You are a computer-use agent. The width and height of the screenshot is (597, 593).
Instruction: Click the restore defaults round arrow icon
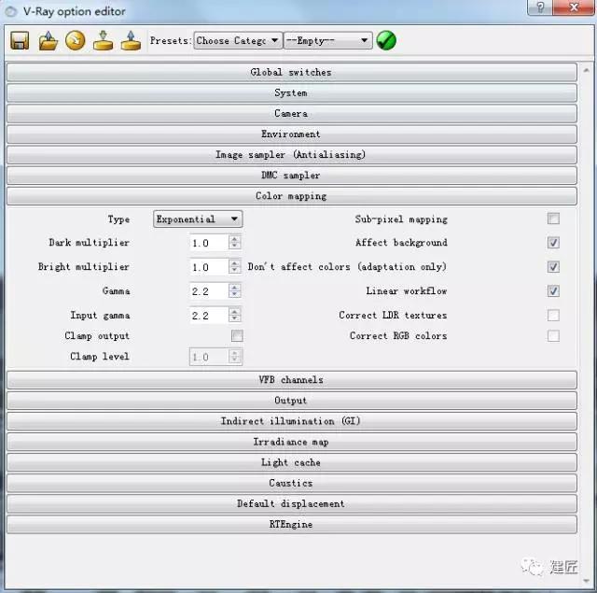76,40
